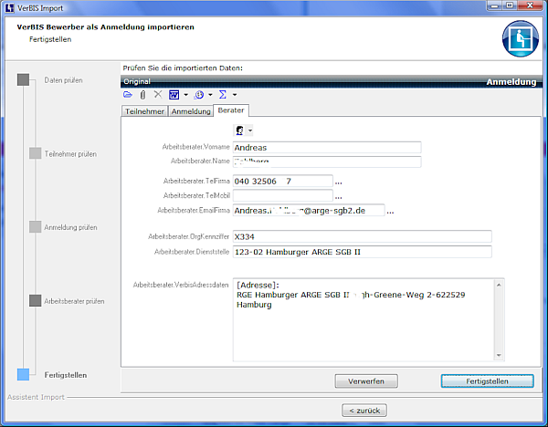Click the advisor person icon
This screenshot has height=427, width=548.
(238, 130)
